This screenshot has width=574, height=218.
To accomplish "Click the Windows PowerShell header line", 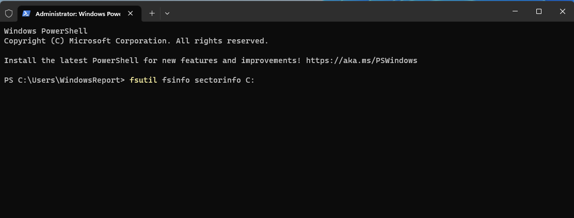I will tap(46, 31).
